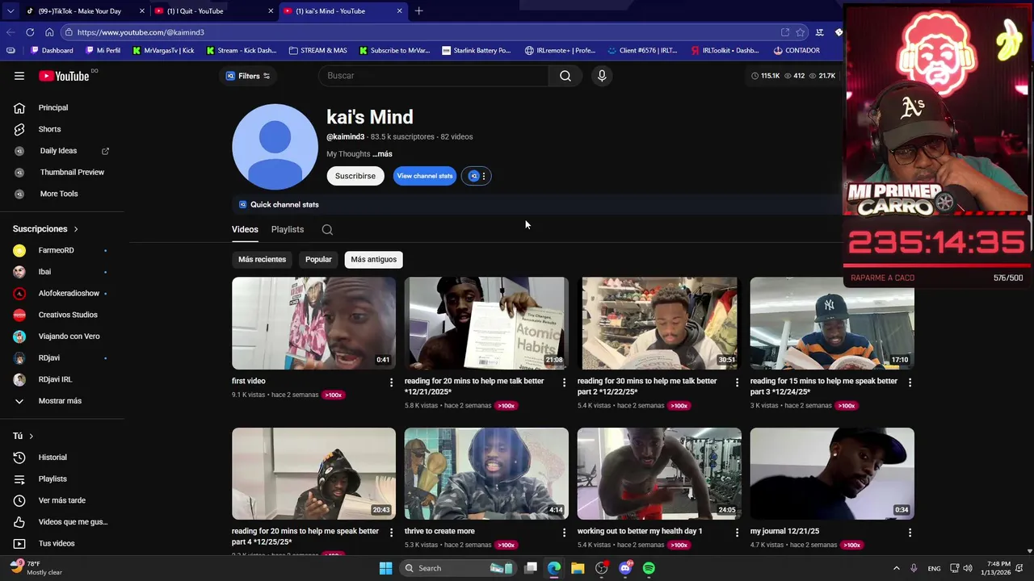Open File Explorer from taskbar
Viewport: 1034px width, 581px height.
[578, 568]
